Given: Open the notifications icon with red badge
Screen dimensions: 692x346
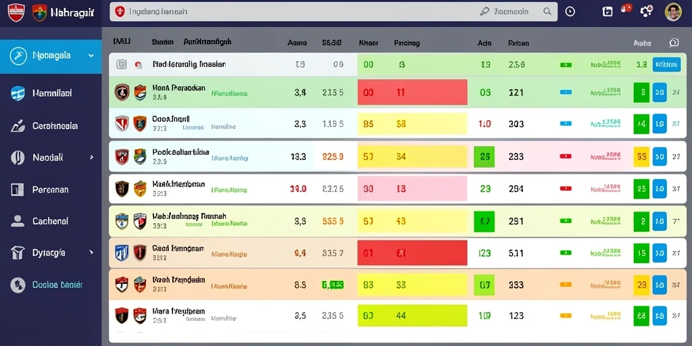Looking at the screenshot, I should [x=626, y=9].
